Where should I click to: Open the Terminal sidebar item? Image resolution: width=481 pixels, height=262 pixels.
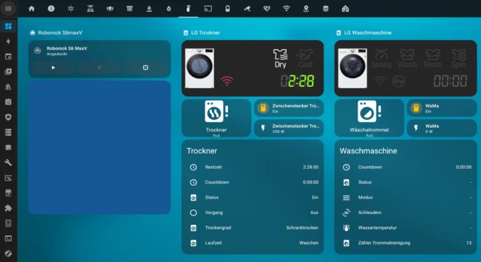pos(8,238)
